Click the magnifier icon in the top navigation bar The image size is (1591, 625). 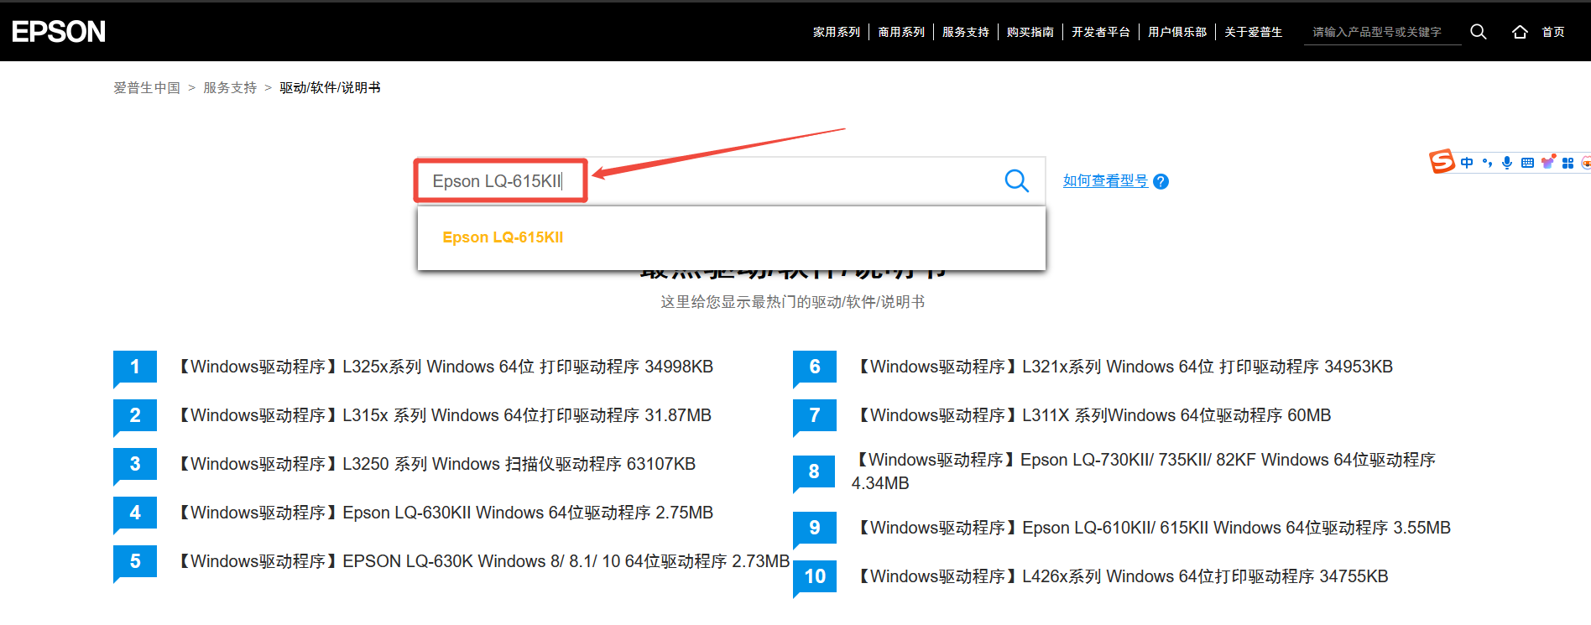coord(1479,32)
